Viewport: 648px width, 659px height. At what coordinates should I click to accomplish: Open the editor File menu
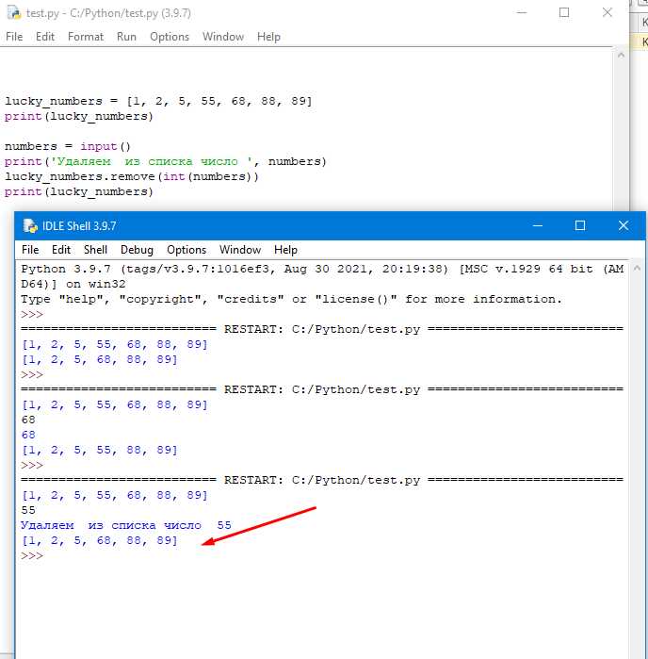pos(14,37)
